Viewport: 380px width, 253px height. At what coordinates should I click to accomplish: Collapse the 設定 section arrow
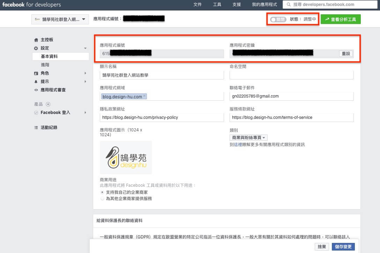click(85, 48)
